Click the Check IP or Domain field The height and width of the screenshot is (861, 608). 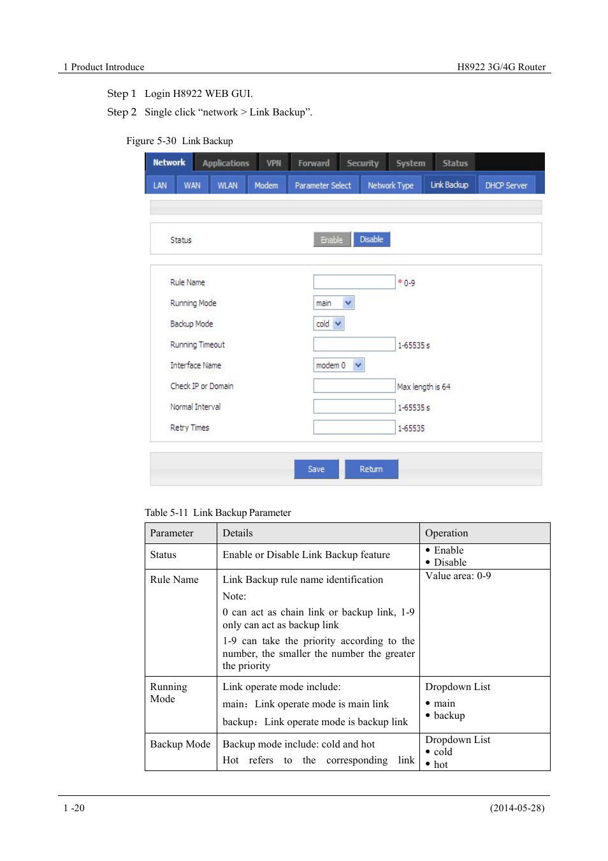pos(354,386)
